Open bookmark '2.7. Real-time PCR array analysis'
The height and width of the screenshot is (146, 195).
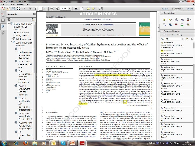(x=25, y=125)
